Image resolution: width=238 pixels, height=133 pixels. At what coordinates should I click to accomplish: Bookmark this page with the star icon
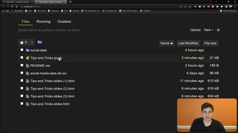point(190,7)
